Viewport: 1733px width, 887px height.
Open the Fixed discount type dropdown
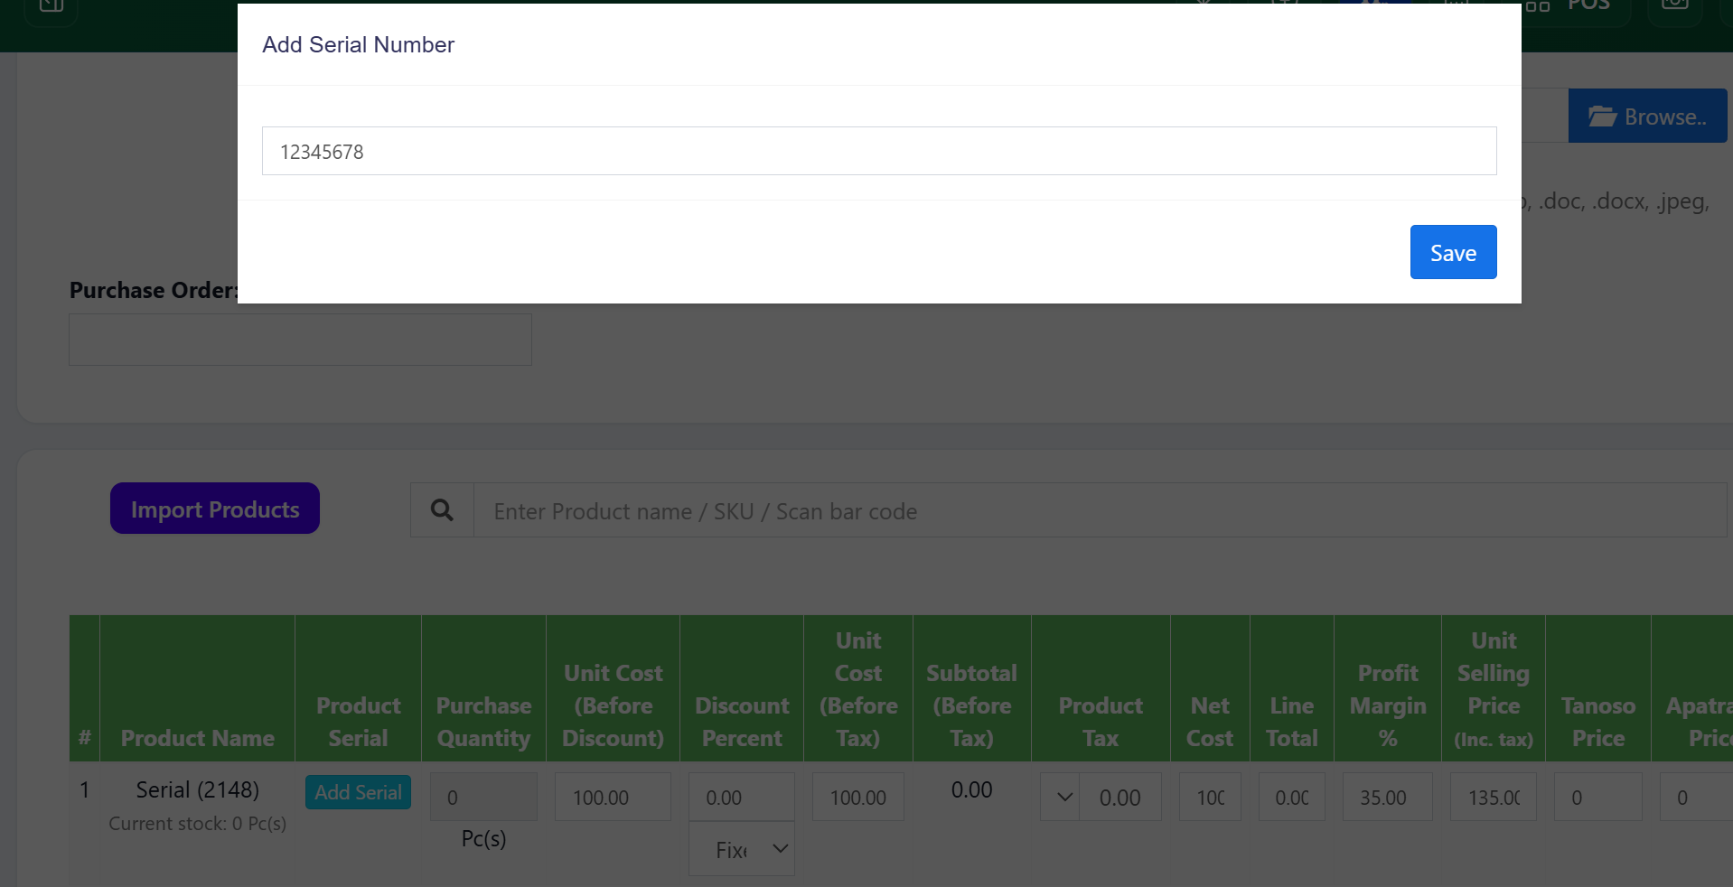pyautogui.click(x=742, y=849)
